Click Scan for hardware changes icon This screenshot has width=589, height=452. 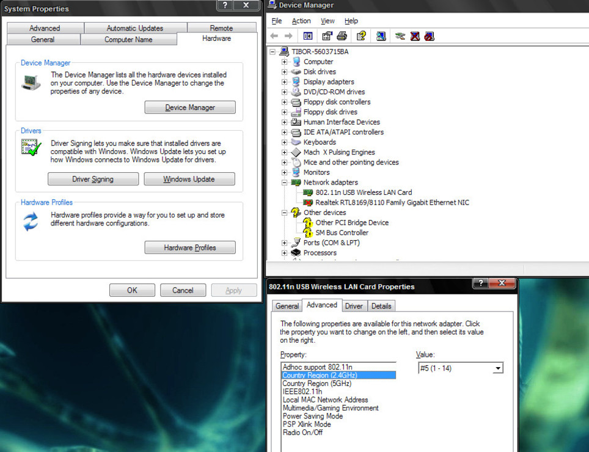pyautogui.click(x=381, y=36)
